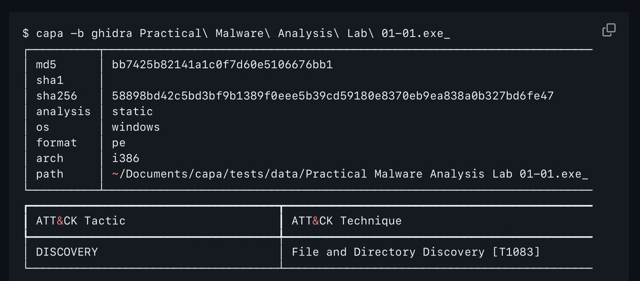Click the 'analysis' row label

pos(63,111)
